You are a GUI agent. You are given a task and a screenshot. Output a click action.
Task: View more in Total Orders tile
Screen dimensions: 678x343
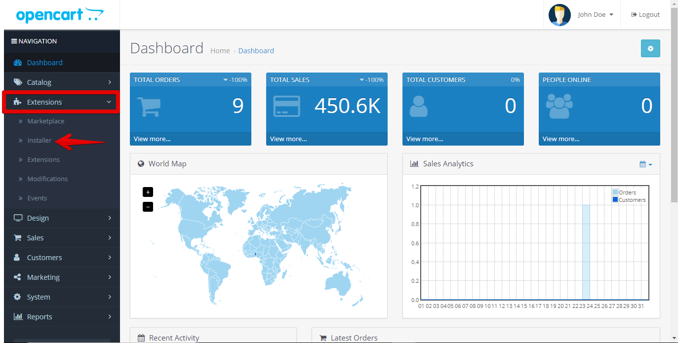point(152,139)
